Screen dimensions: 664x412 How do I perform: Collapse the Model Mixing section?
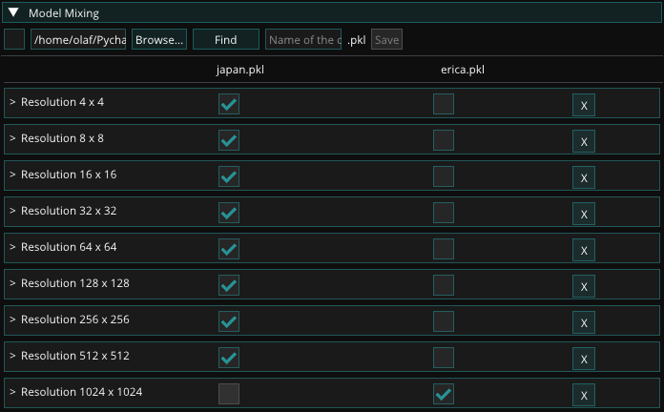[13, 13]
